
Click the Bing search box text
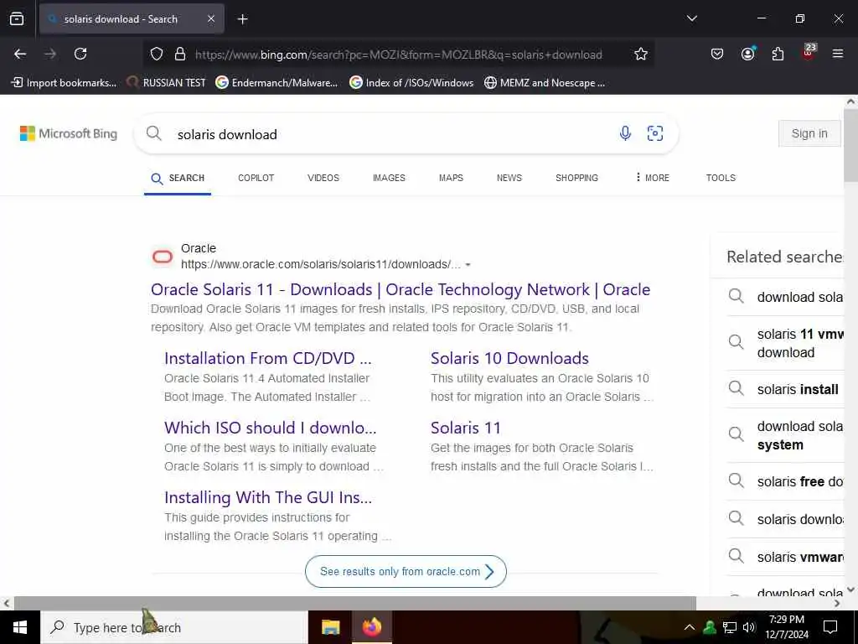pyautogui.click(x=227, y=134)
